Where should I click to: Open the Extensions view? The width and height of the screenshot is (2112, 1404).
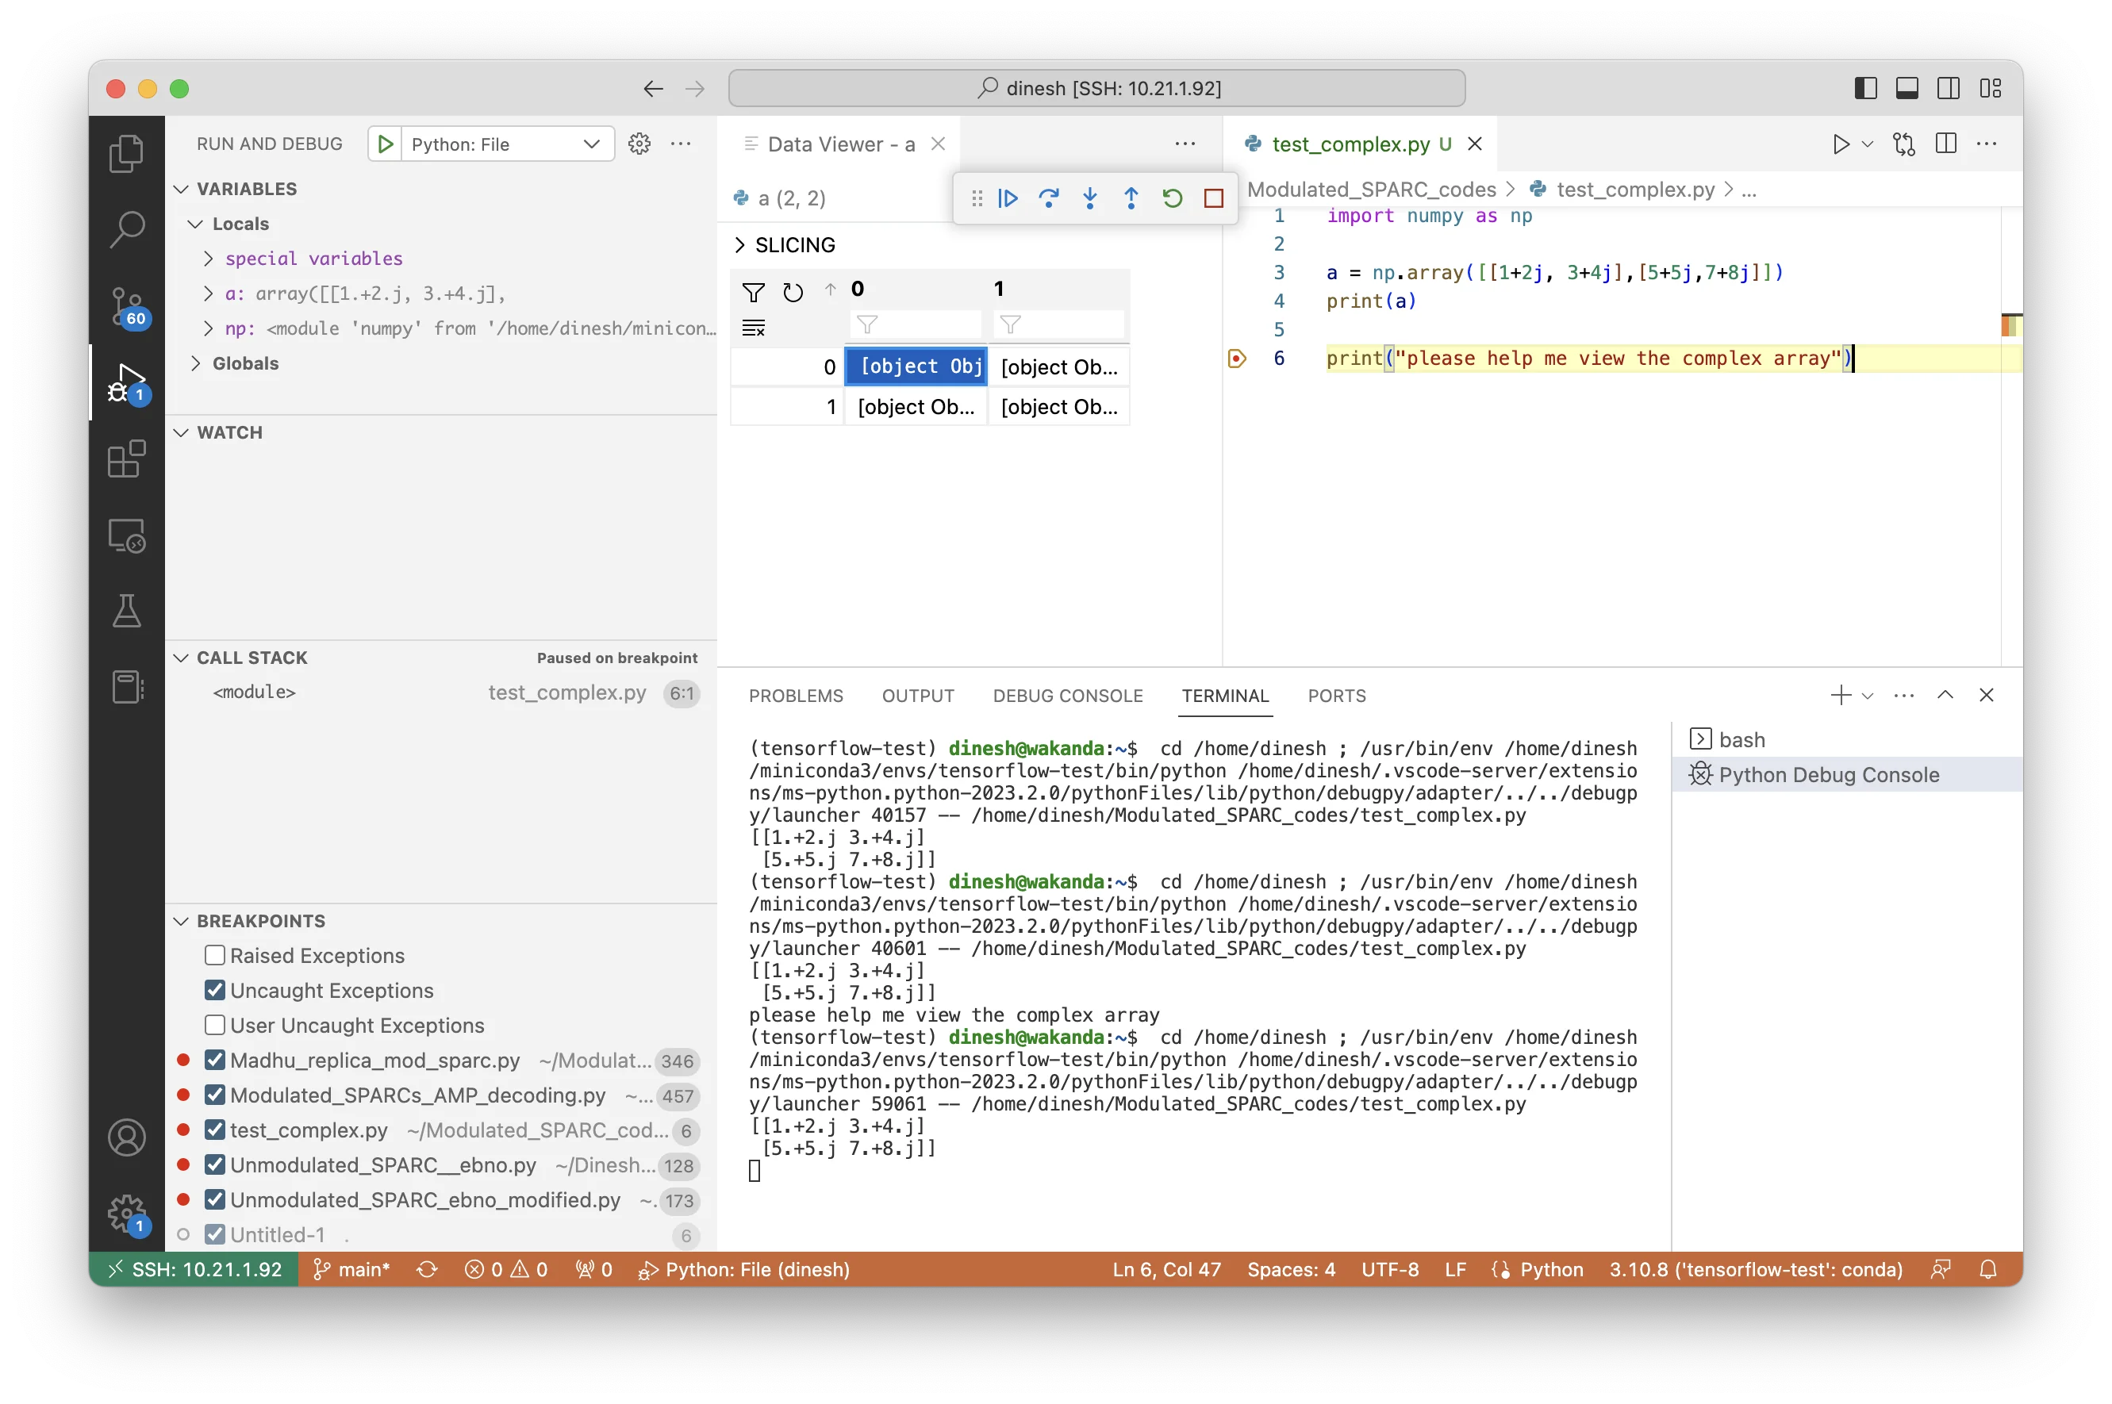tap(126, 458)
